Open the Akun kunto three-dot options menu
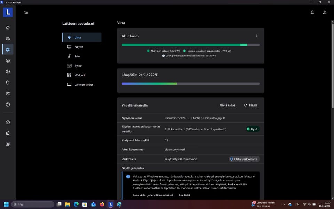Viewport: 334px width, 209px height. pos(256,36)
